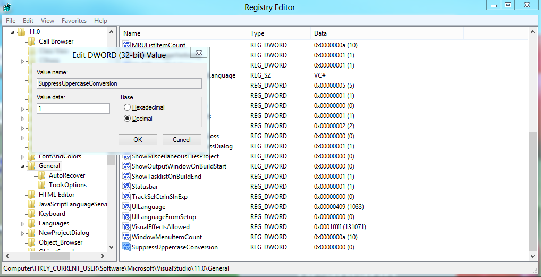Click the values pane vertical scrollbar thumb
The height and width of the screenshot is (277, 541).
coord(532,191)
